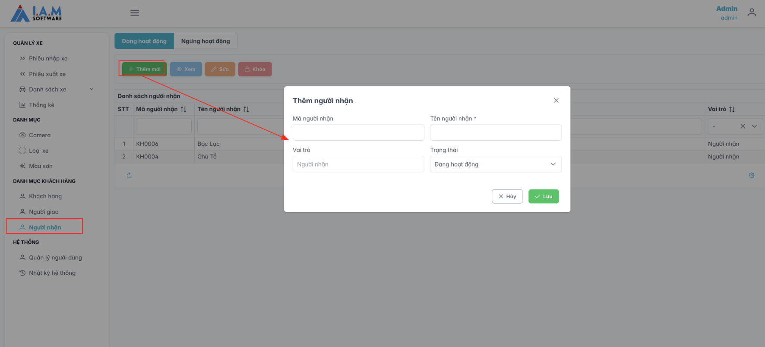
Task: Open table settings gear icon
Action: click(x=752, y=176)
